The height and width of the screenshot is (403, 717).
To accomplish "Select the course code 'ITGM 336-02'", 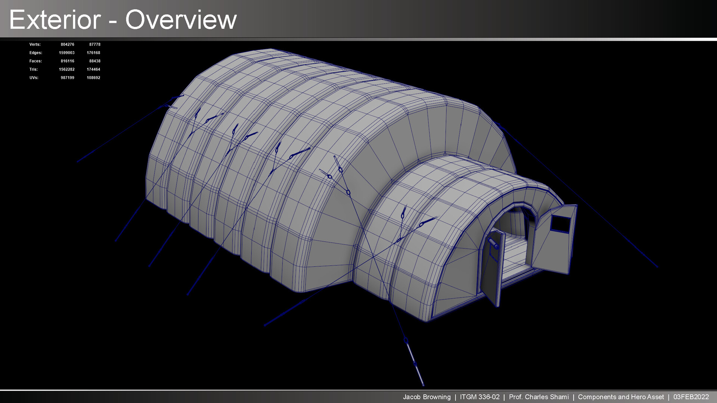I will (479, 397).
